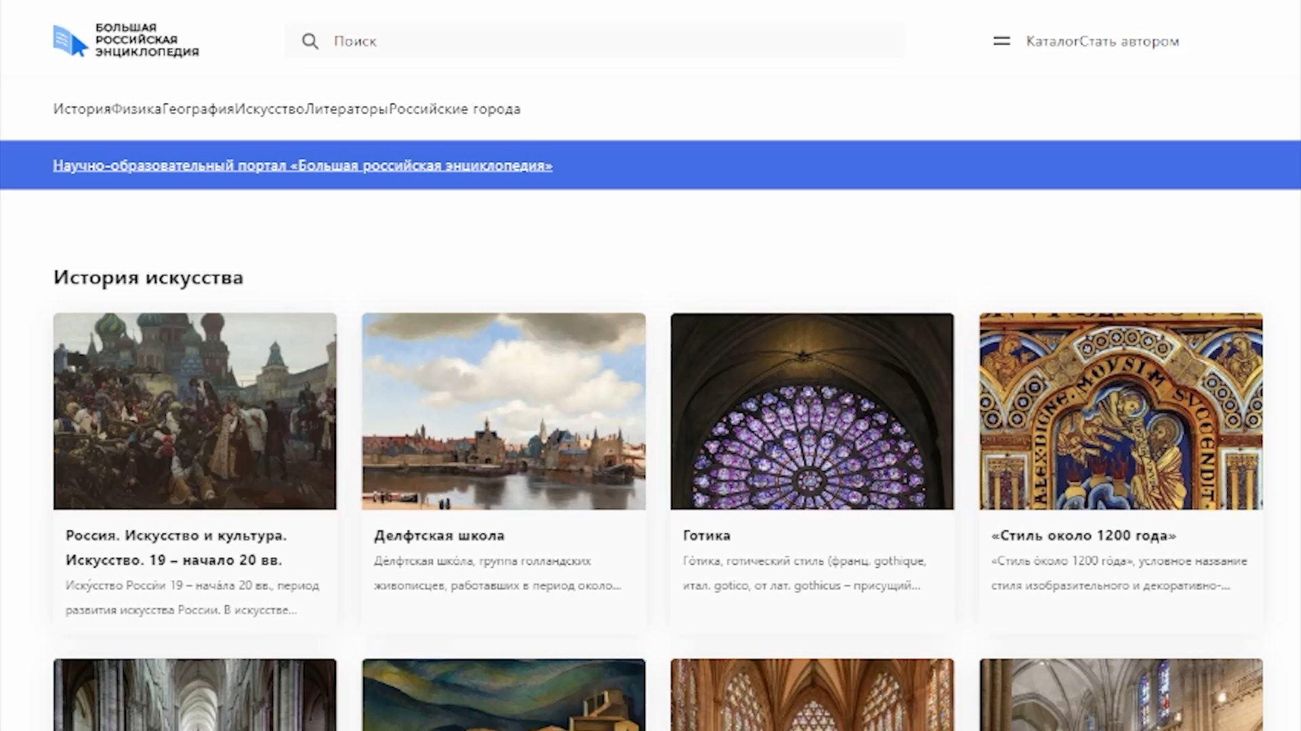
Task: Click Стать автором link
Action: point(1130,41)
